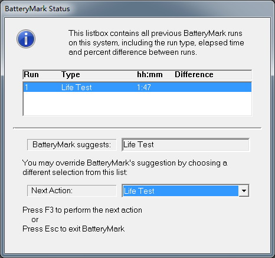The height and width of the screenshot is (258, 275).
Task: Click the hh:mm column header
Action: point(150,75)
